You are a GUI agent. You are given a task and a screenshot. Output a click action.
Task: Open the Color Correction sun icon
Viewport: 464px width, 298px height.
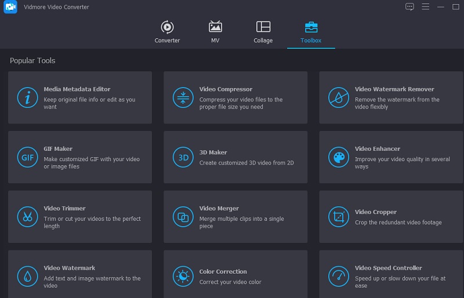click(x=183, y=276)
